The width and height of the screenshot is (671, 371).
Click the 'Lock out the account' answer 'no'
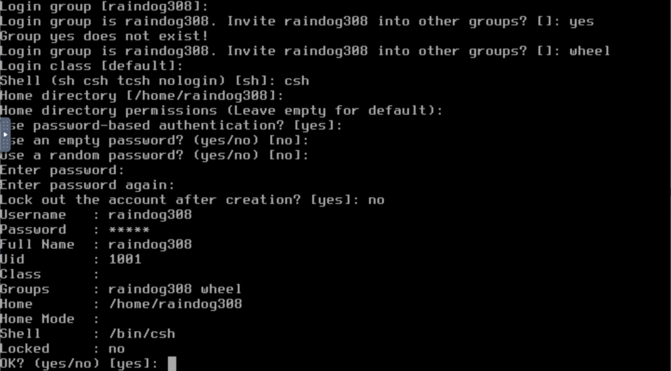376,200
